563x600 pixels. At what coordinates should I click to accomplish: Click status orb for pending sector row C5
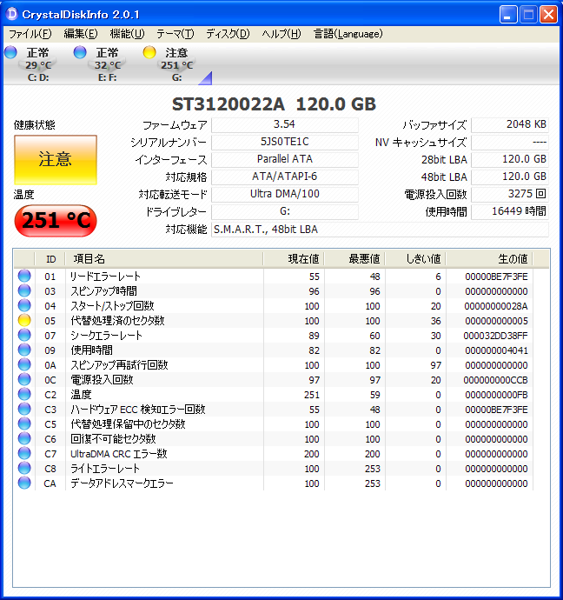[24, 423]
